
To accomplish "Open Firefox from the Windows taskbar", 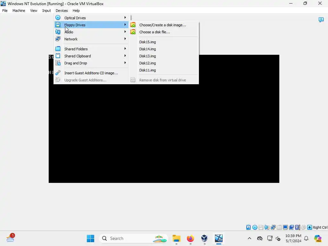I will tap(190, 238).
